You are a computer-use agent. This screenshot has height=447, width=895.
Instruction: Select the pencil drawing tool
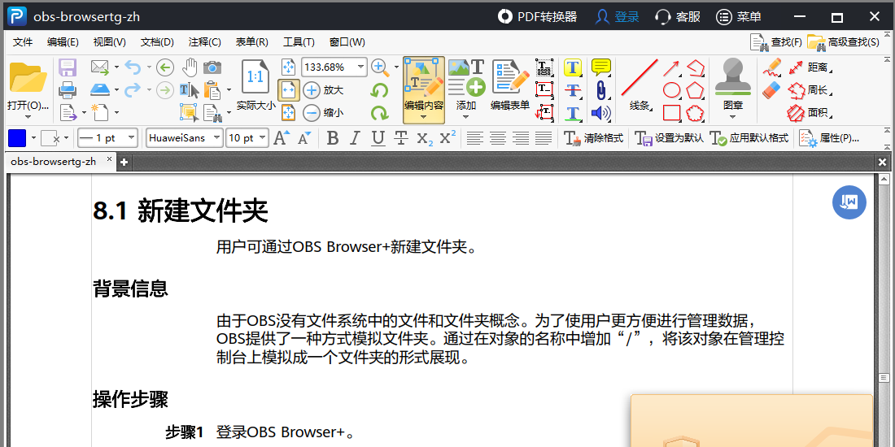point(771,67)
